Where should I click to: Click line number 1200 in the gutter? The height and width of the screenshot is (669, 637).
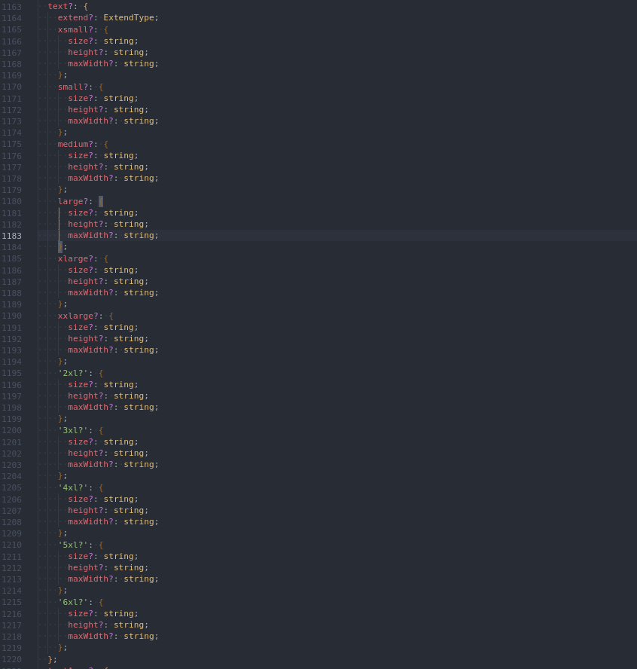point(11,430)
